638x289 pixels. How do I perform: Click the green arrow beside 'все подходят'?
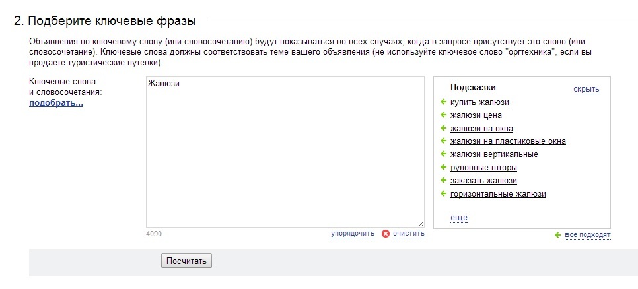click(558, 235)
